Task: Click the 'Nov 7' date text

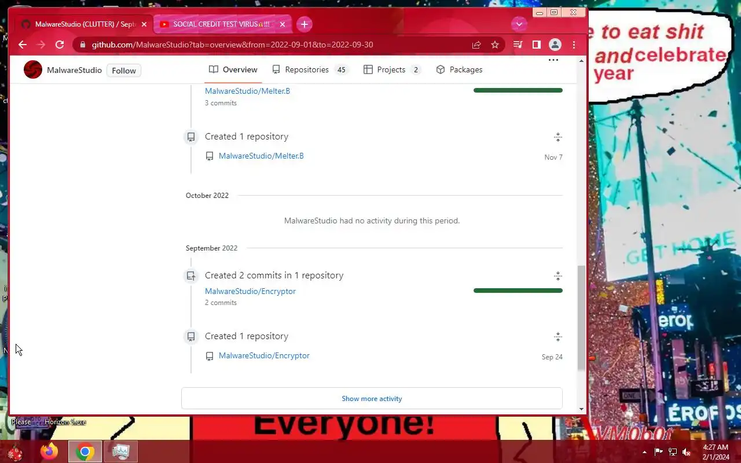Action: pyautogui.click(x=553, y=157)
